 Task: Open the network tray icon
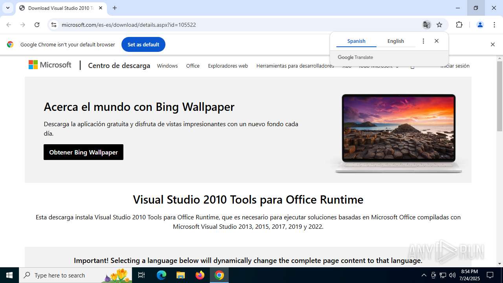(443, 275)
